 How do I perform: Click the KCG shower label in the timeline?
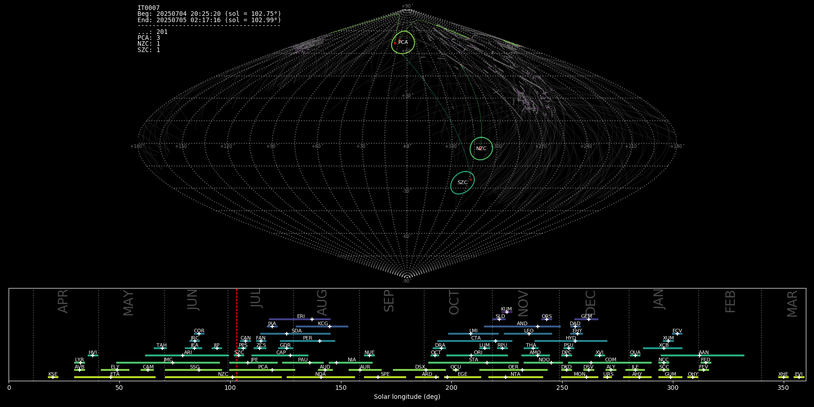(x=323, y=323)
